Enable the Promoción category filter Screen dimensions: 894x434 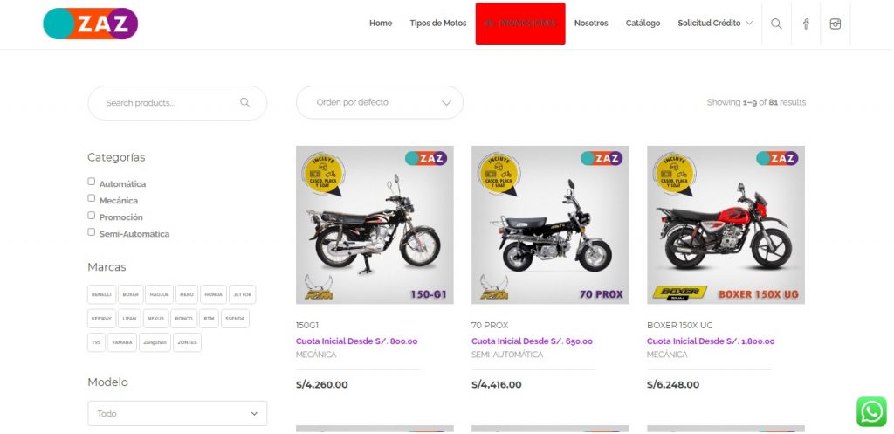click(92, 215)
